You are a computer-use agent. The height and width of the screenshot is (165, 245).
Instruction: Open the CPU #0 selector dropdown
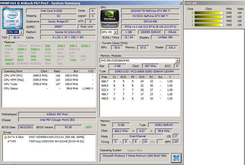pyautogui.click(x=22, y=32)
